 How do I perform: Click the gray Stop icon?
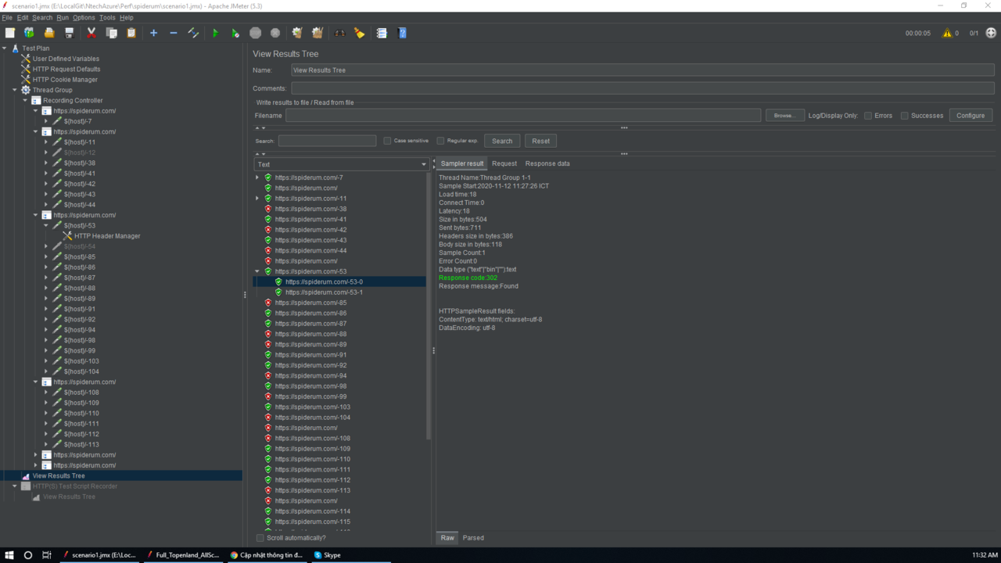tap(255, 33)
